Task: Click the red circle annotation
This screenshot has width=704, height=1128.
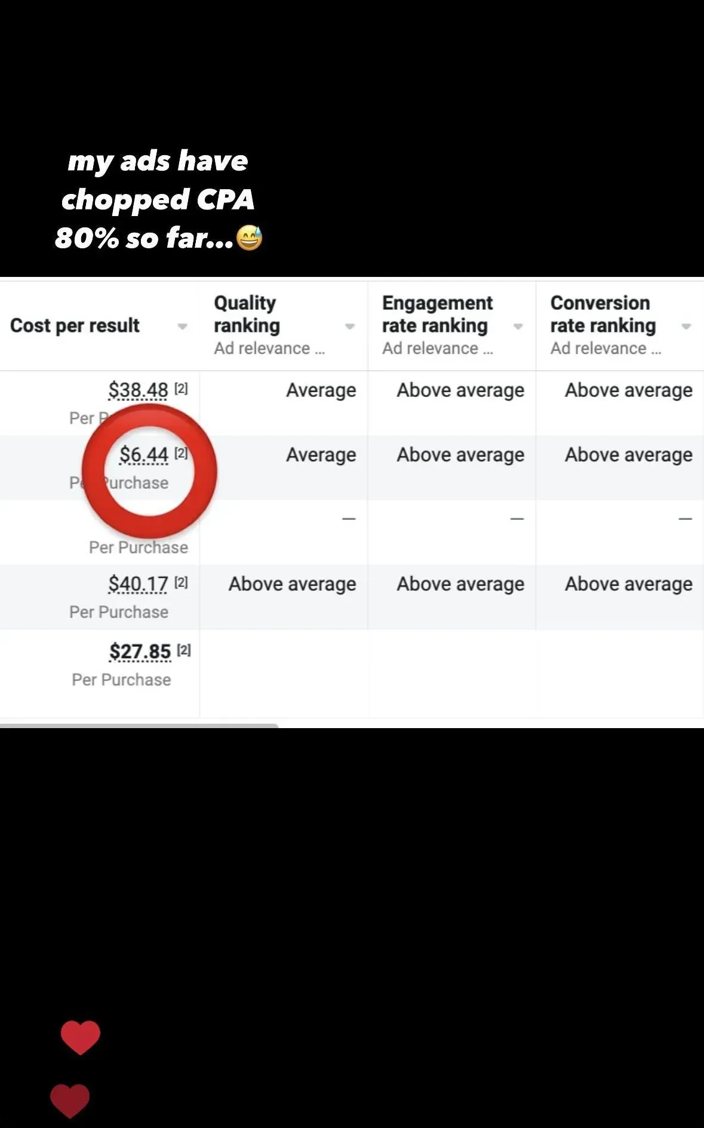Action: pos(149,471)
